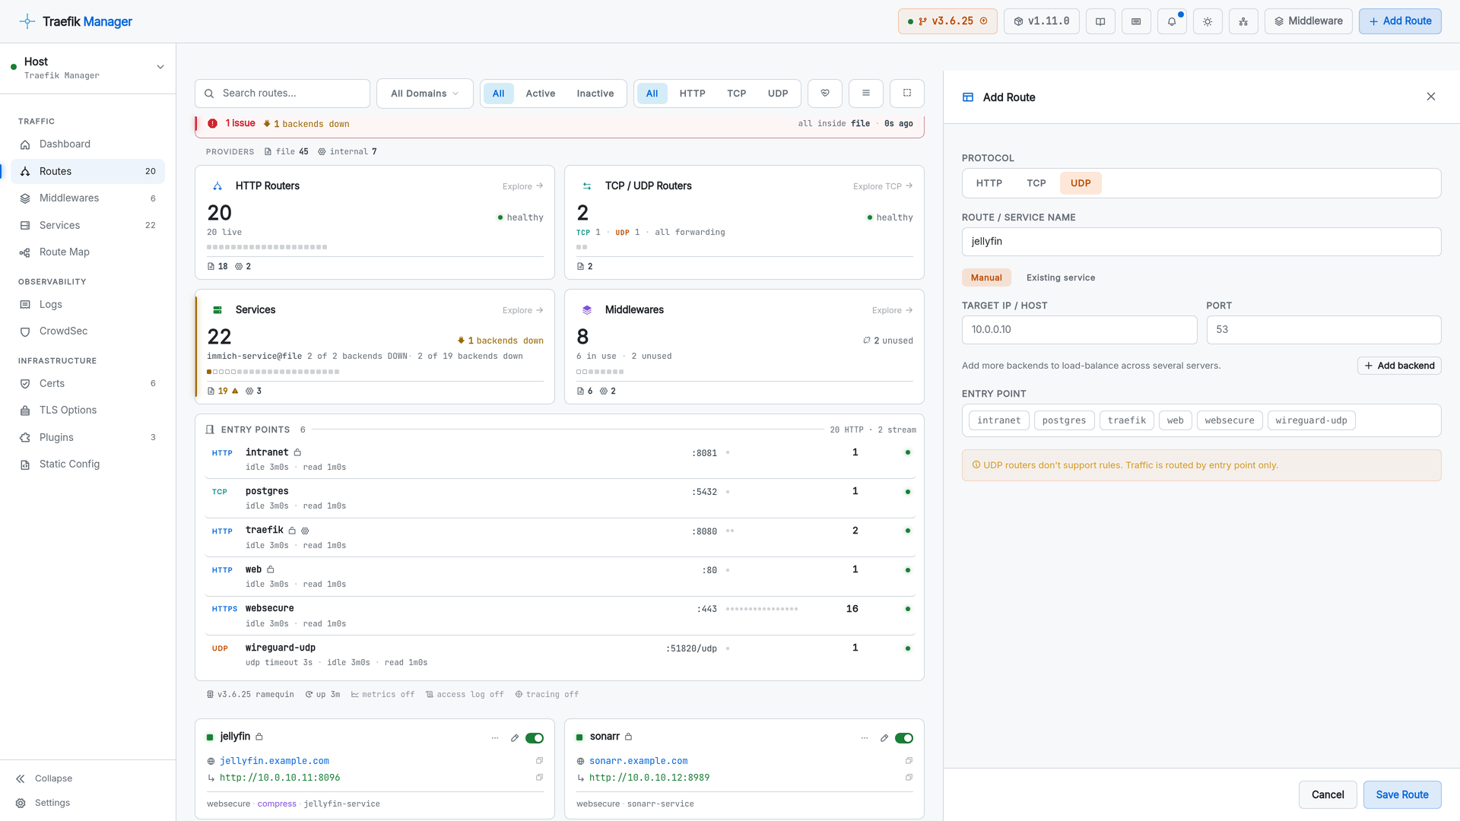This screenshot has height=821, width=1460.
Task: Close the Add Route panel
Action: (x=1431, y=97)
